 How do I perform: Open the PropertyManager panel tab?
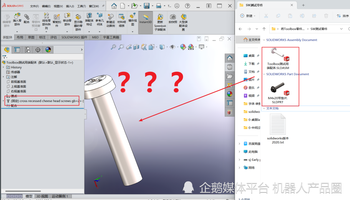coord(17,50)
